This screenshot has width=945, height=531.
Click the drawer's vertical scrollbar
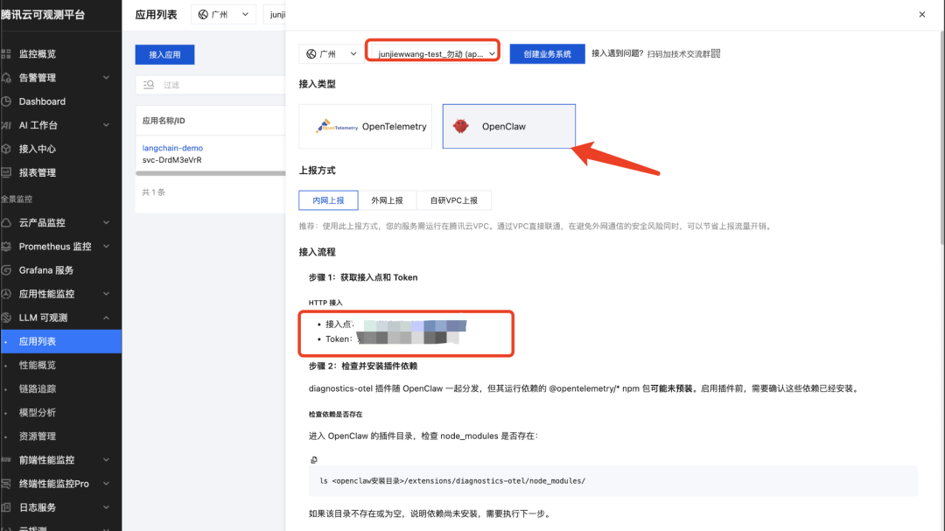pyautogui.click(x=941, y=137)
